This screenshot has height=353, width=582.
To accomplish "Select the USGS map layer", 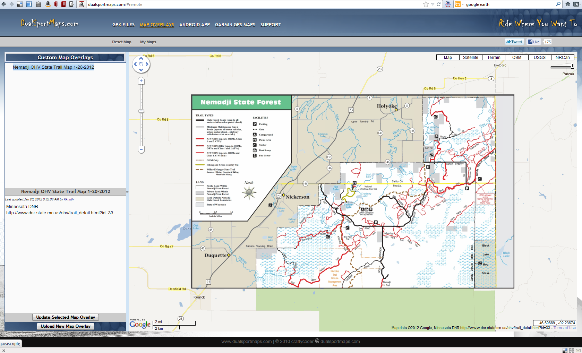I will pos(539,58).
